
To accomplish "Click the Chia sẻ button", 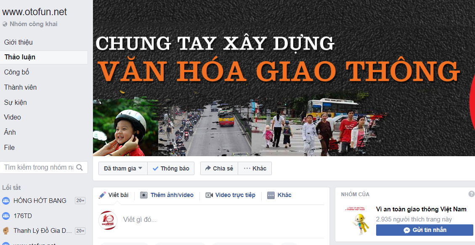I will click(x=219, y=168).
